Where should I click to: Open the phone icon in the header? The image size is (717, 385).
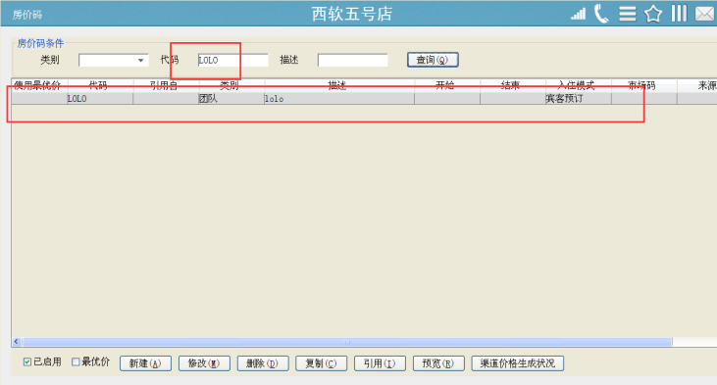click(601, 14)
